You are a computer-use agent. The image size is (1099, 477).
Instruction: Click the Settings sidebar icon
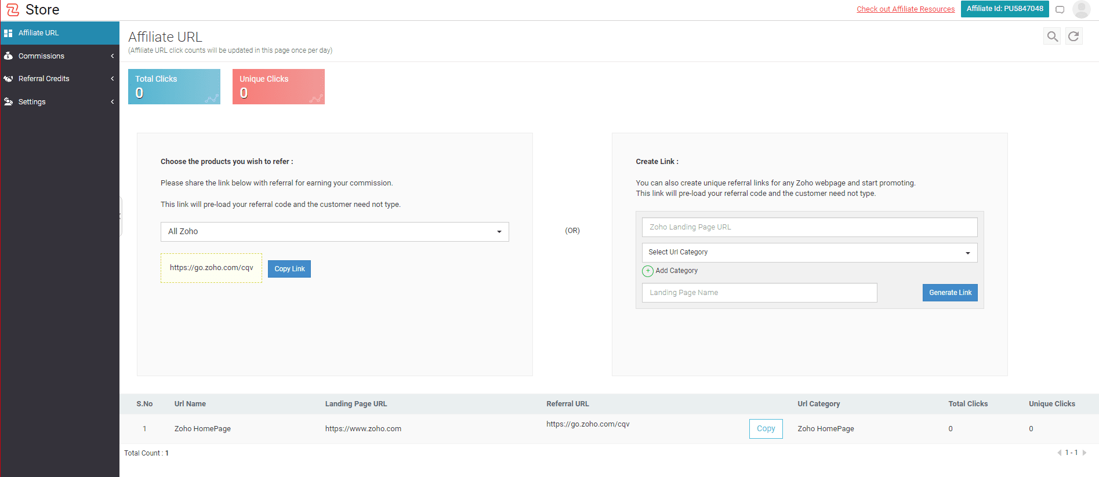8,102
